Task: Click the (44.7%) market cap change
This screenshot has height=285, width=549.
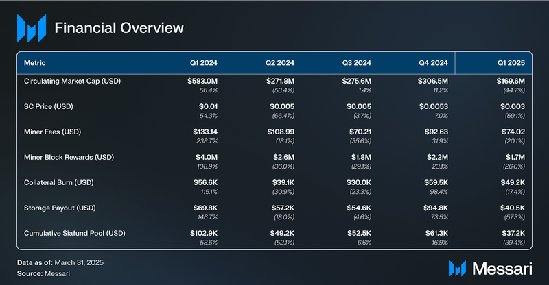Action: tap(514, 90)
